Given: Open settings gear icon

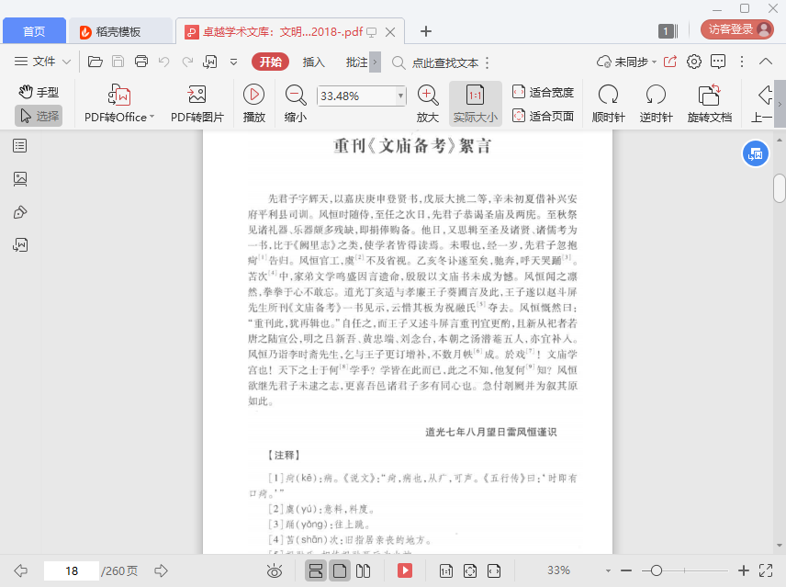Looking at the screenshot, I should coord(694,62).
